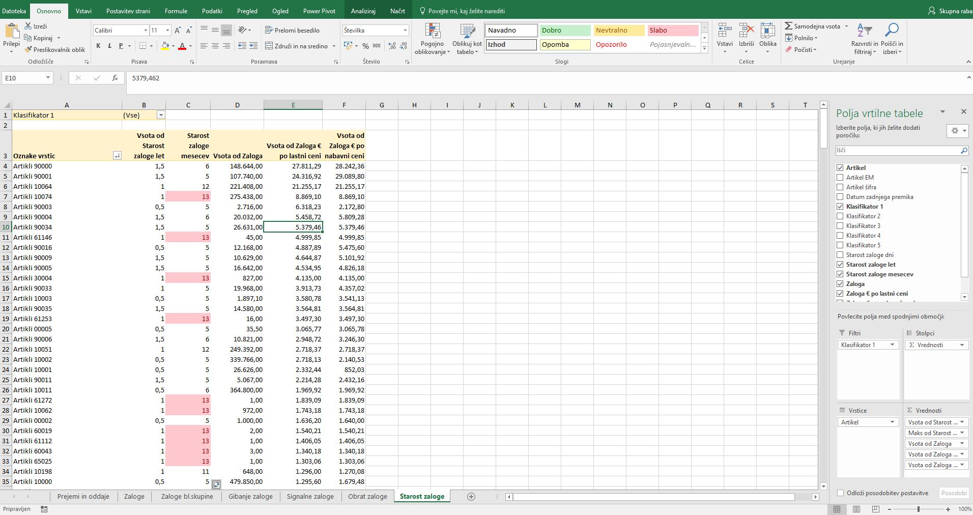973x515 pixels.
Task: Uncheck the Starost zaloge let field
Action: pyautogui.click(x=840, y=265)
